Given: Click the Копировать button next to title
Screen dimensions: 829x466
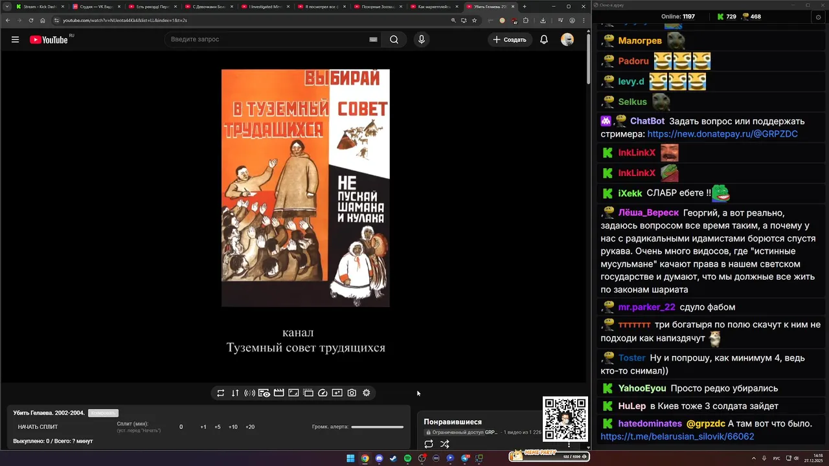Looking at the screenshot, I should tap(103, 413).
